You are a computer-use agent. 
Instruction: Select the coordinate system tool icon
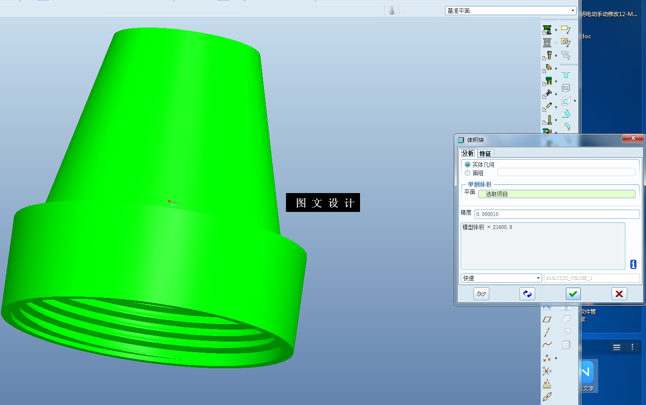(547, 371)
